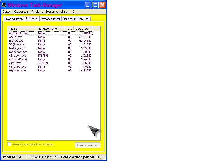This screenshot has height=161, width=201.
Task: Switch to the Netzwerk tab
Action: 69,19
